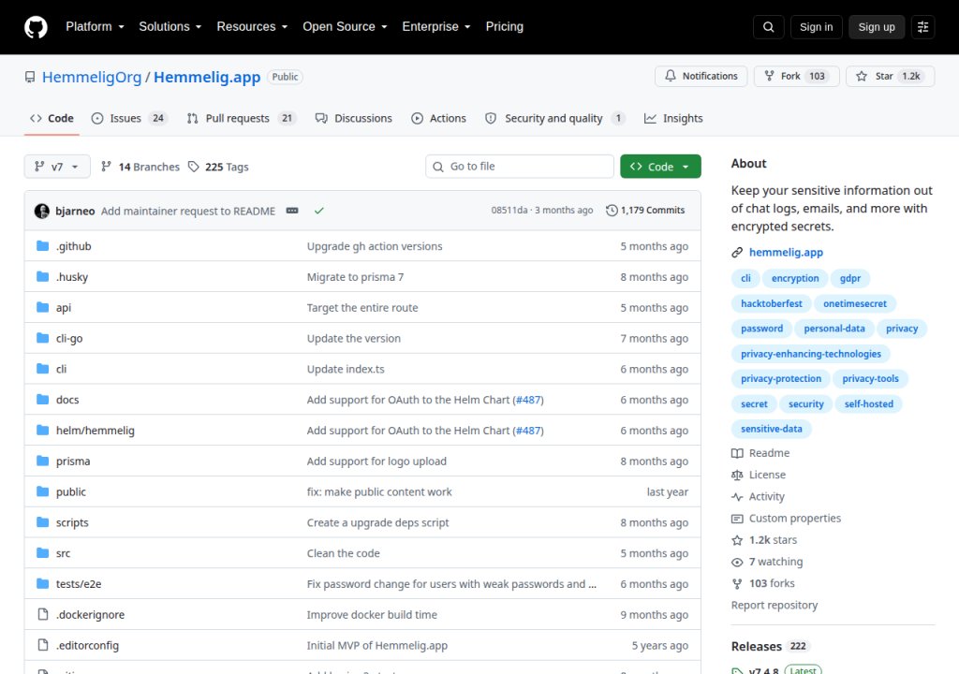Open the green Code dropdown button

click(x=660, y=167)
